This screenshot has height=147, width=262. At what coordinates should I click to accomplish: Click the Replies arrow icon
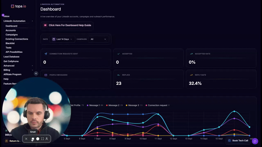[118, 75]
